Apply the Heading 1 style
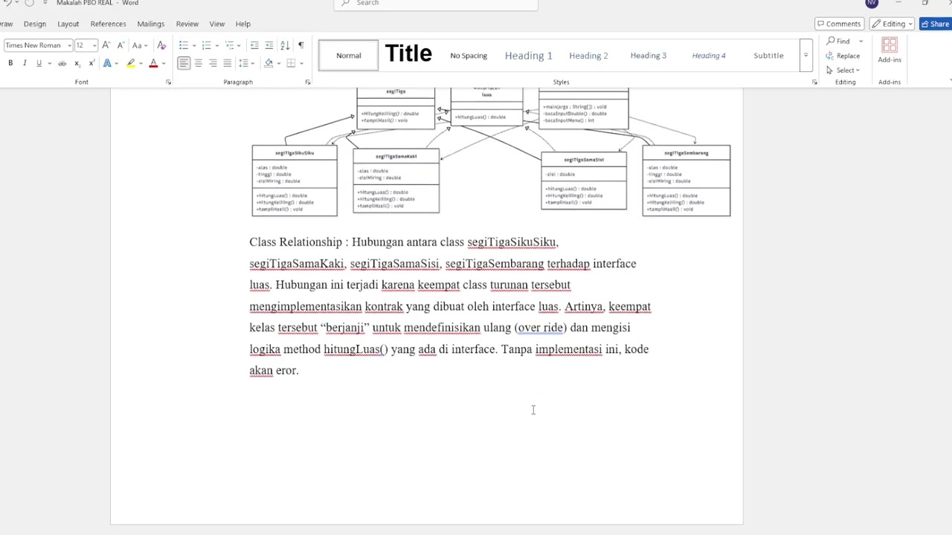This screenshot has height=535, width=952. click(529, 56)
